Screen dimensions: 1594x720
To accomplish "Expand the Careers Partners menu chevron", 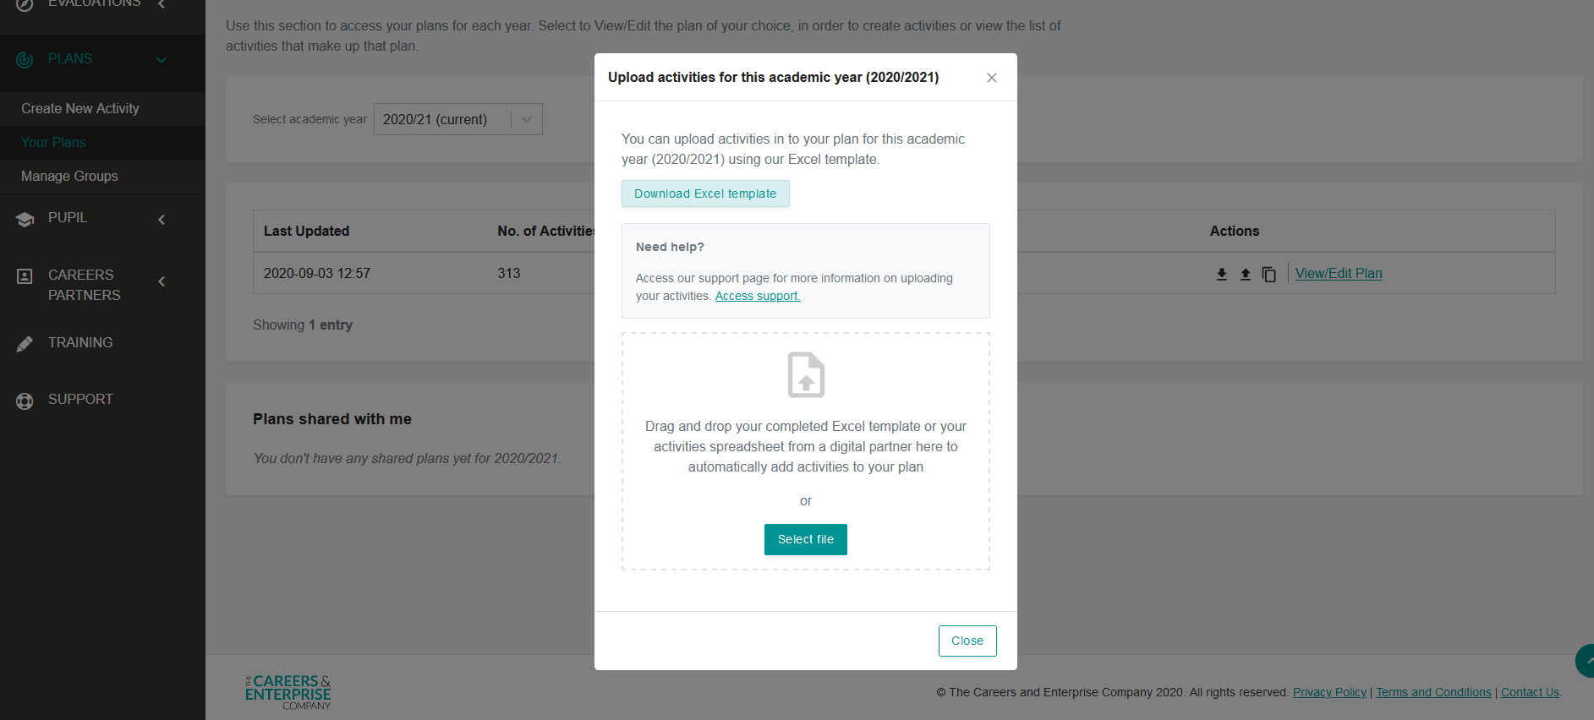I will pyautogui.click(x=162, y=281).
